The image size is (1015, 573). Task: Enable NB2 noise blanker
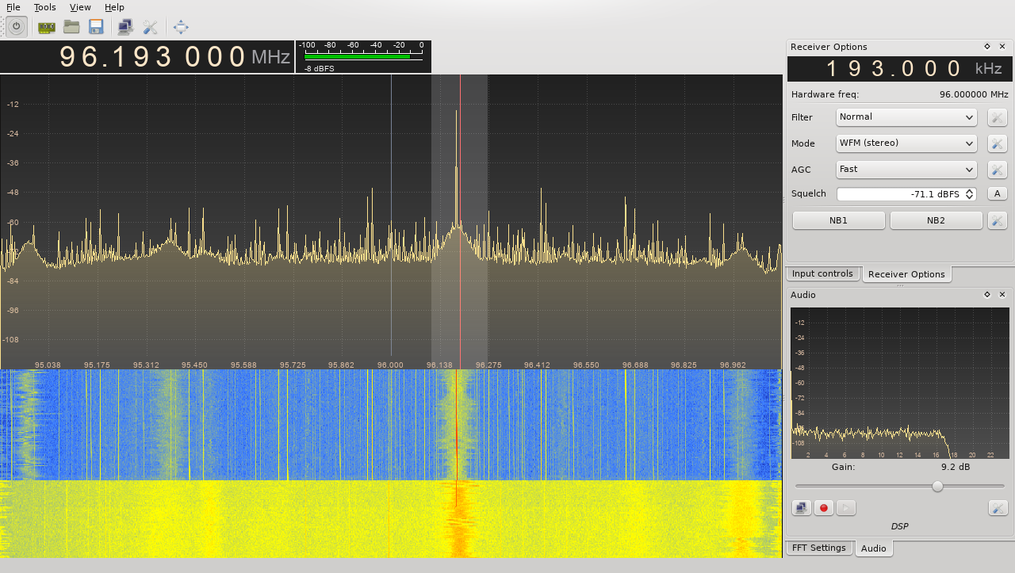pyautogui.click(x=936, y=220)
